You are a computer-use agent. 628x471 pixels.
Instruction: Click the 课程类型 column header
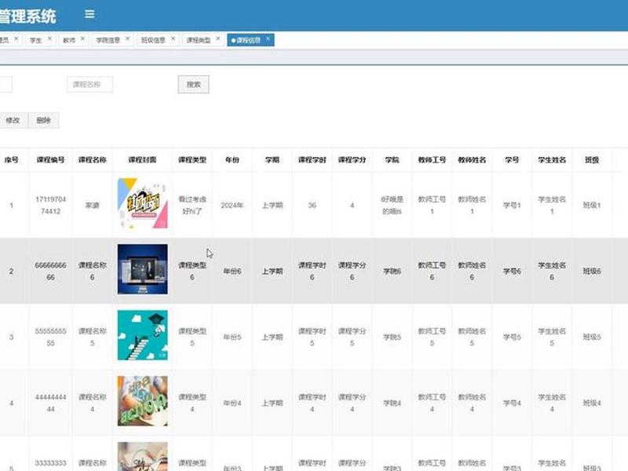click(x=192, y=160)
